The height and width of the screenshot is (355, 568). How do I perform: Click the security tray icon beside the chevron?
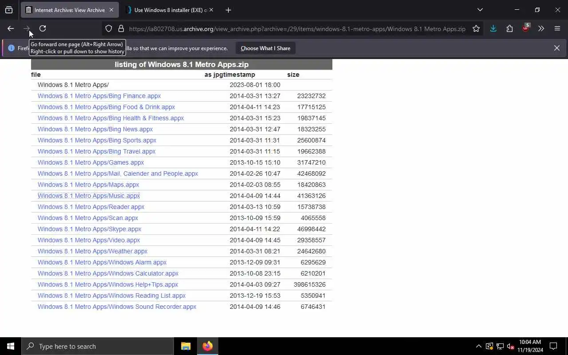click(489, 346)
